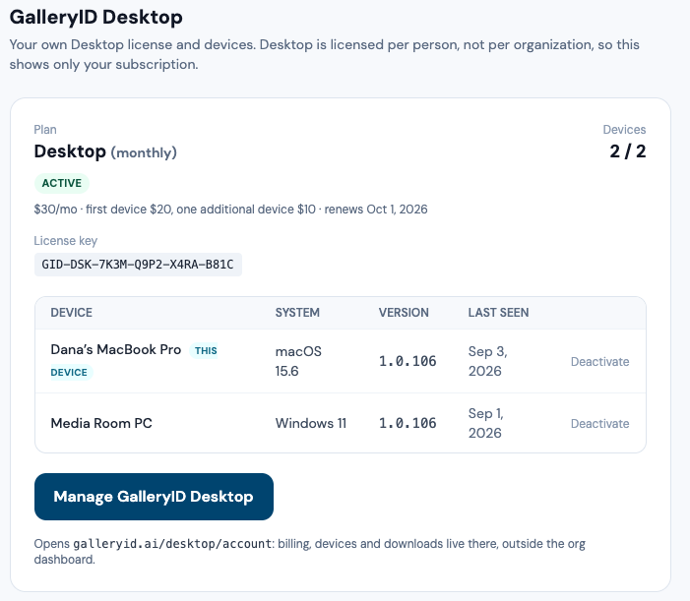Click the Media Room PC device name

point(101,423)
